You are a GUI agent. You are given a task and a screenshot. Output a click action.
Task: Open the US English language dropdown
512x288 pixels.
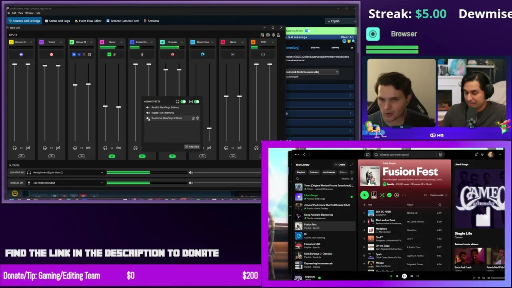(x=341, y=21)
